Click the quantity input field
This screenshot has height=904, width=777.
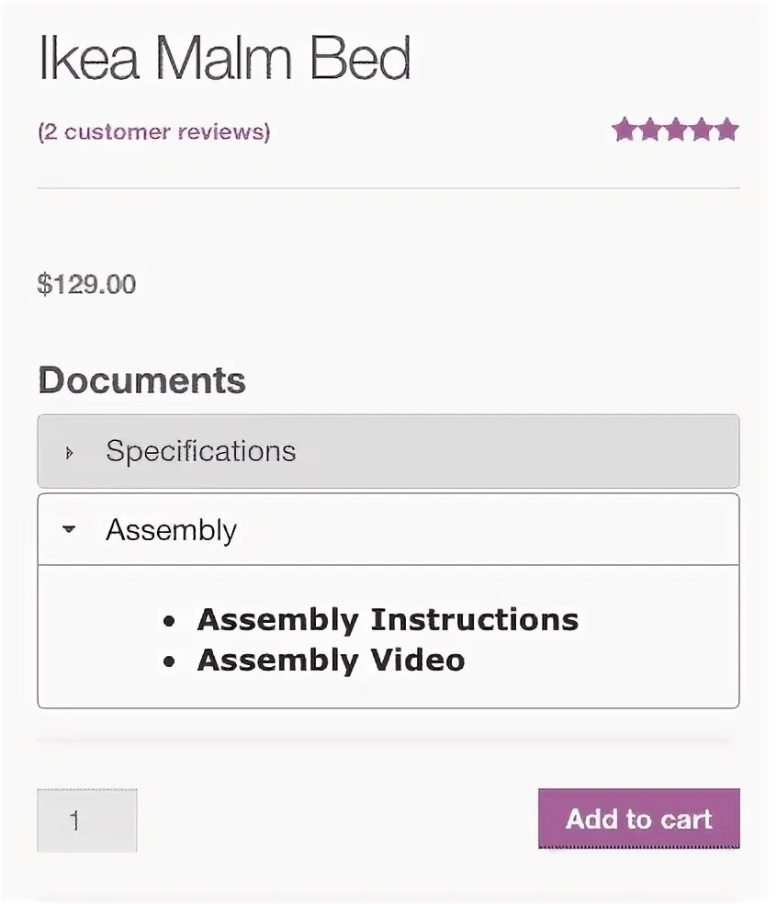tap(87, 819)
